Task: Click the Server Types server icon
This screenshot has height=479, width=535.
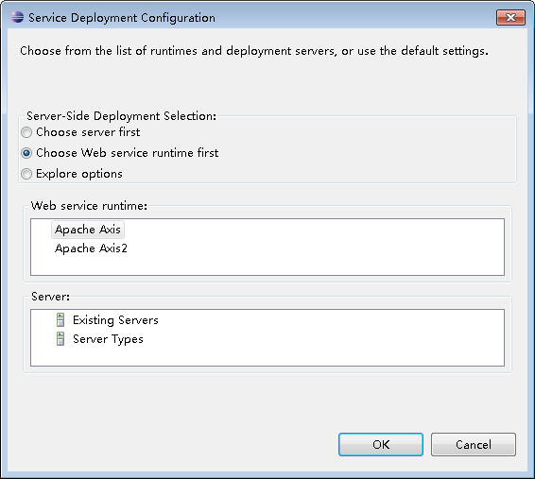Action: coord(60,339)
